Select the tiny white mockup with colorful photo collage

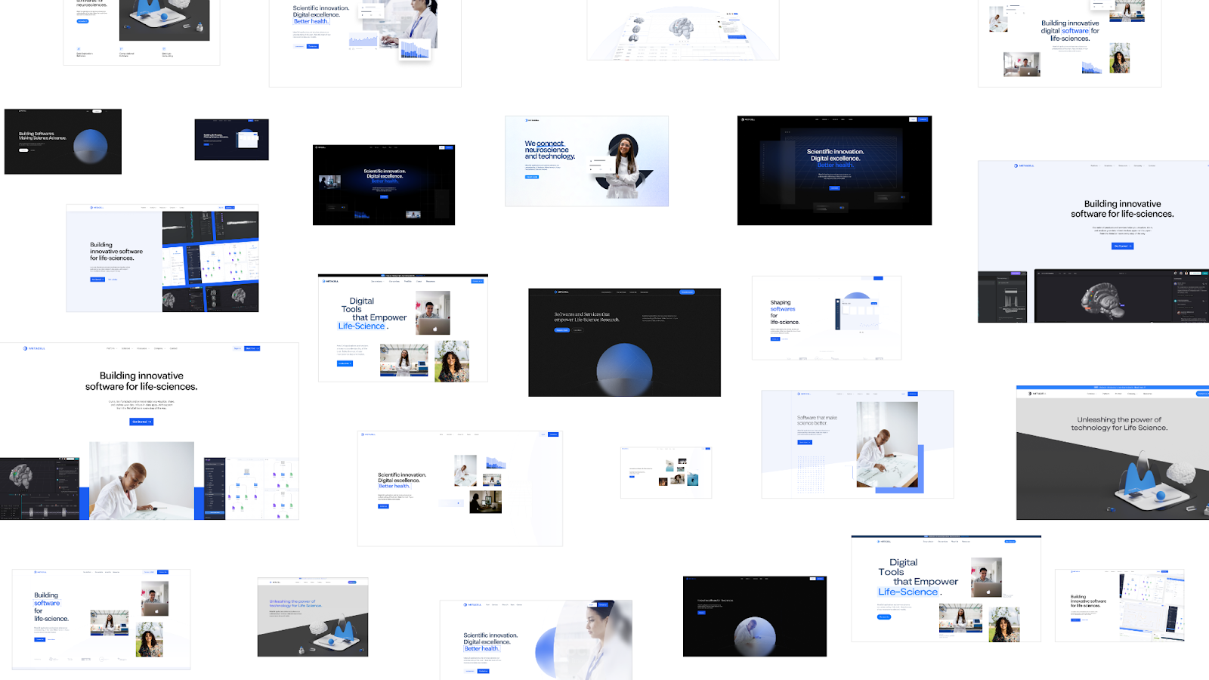(666, 472)
